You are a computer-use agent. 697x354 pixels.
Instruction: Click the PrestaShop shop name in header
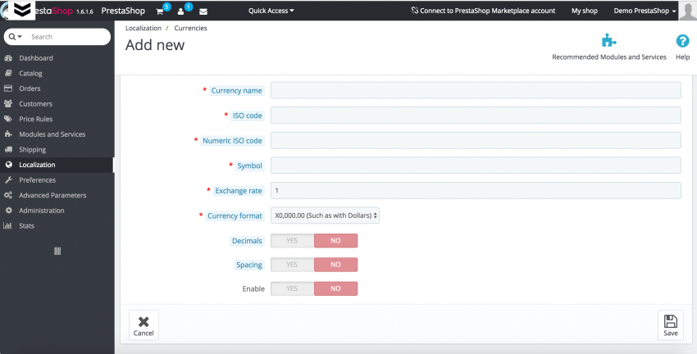pos(123,11)
